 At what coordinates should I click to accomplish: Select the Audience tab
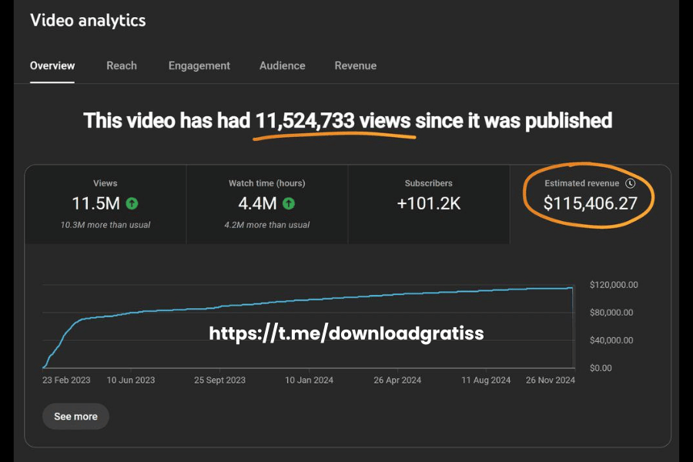[283, 65]
